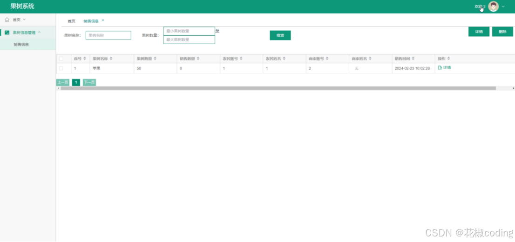The width and height of the screenshot is (515, 242).
Task: Click the user avatar picture
Action: point(493,7)
